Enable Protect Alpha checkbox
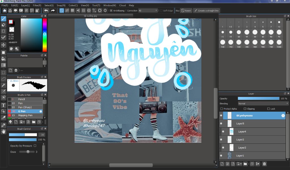Screen dimensions: 290x170 (221, 109)
